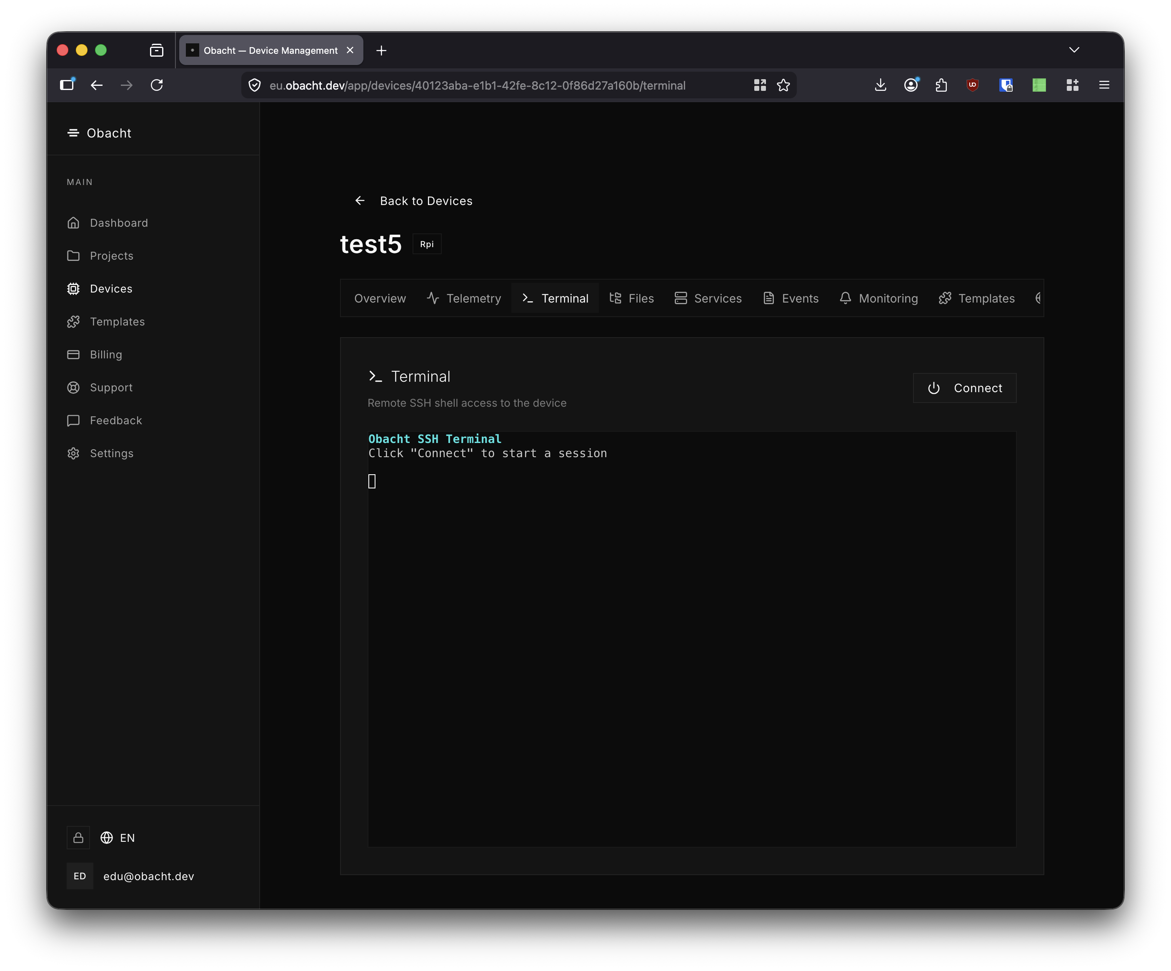Reload the page

pos(157,85)
